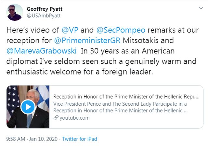Click the link icon beside youtube.com

56,118
